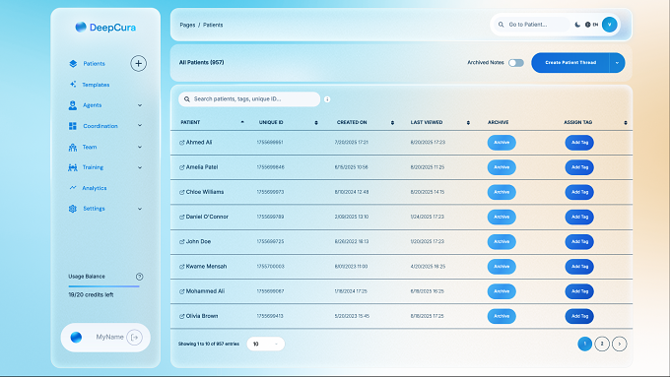Open entries per page dropdown

click(265, 344)
